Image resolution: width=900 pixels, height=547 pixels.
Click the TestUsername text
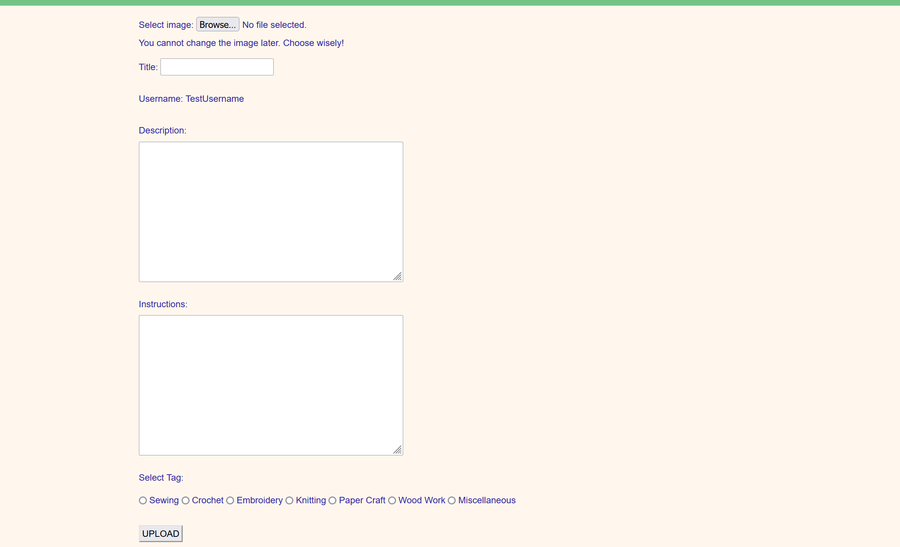(x=214, y=99)
